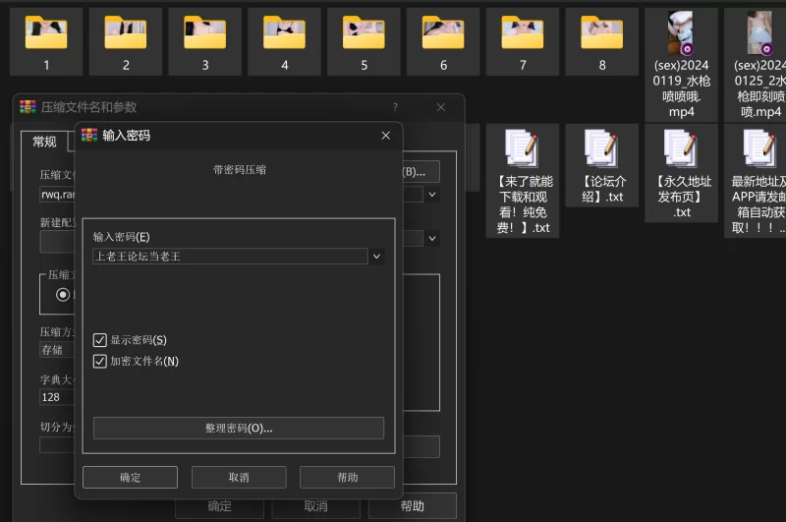Switch to the 常规 tab
The width and height of the screenshot is (786, 522).
[x=44, y=143]
